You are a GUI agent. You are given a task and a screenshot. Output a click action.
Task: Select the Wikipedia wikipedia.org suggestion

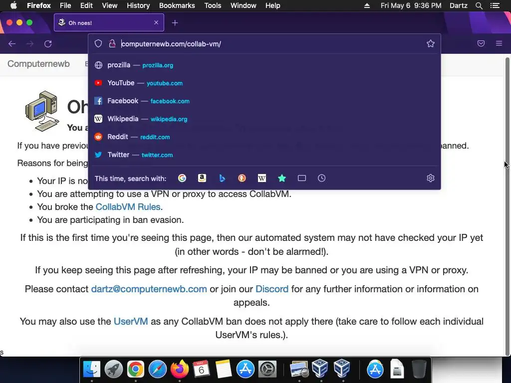264,119
